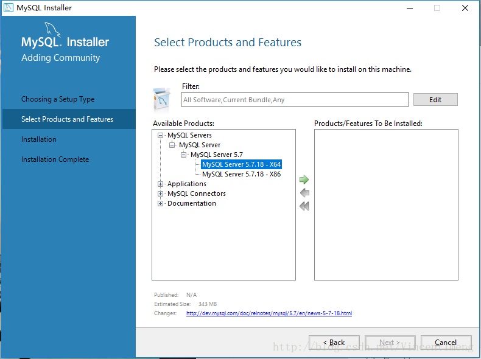
Task: Click the green add-product arrow
Action: click(x=304, y=179)
